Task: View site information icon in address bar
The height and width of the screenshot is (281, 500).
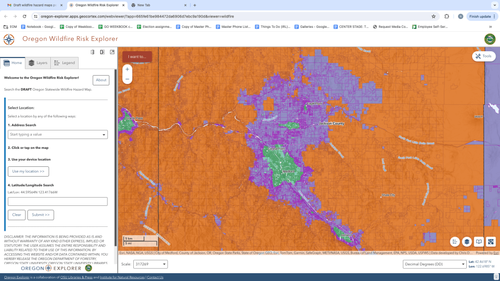Action: (x=36, y=16)
